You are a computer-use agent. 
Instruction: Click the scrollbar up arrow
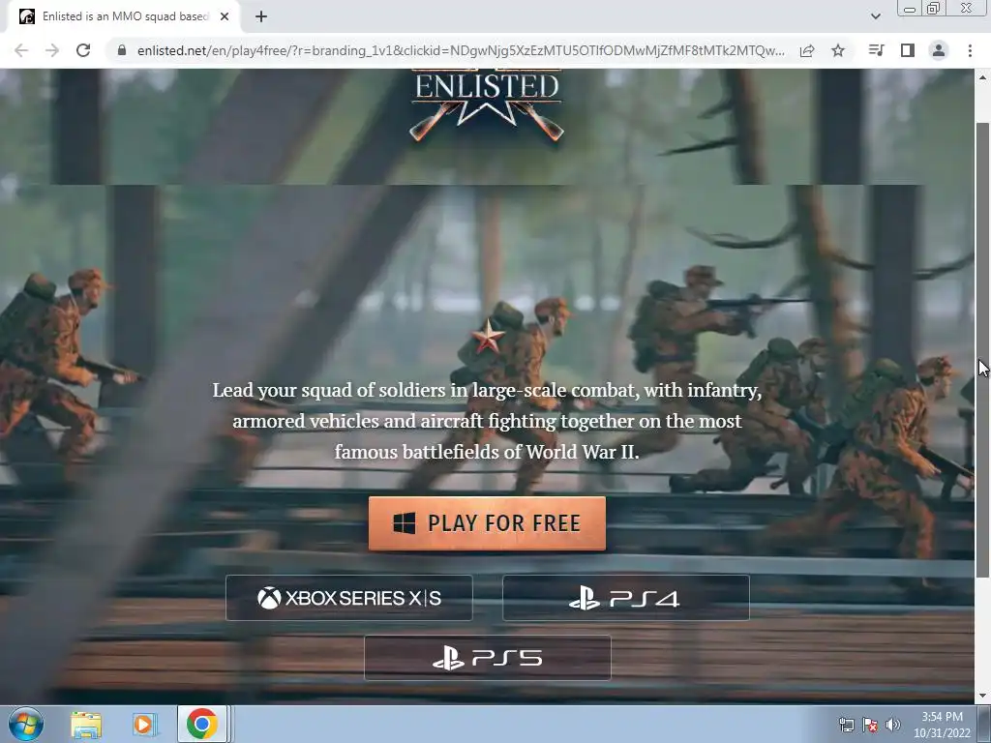pyautogui.click(x=982, y=77)
